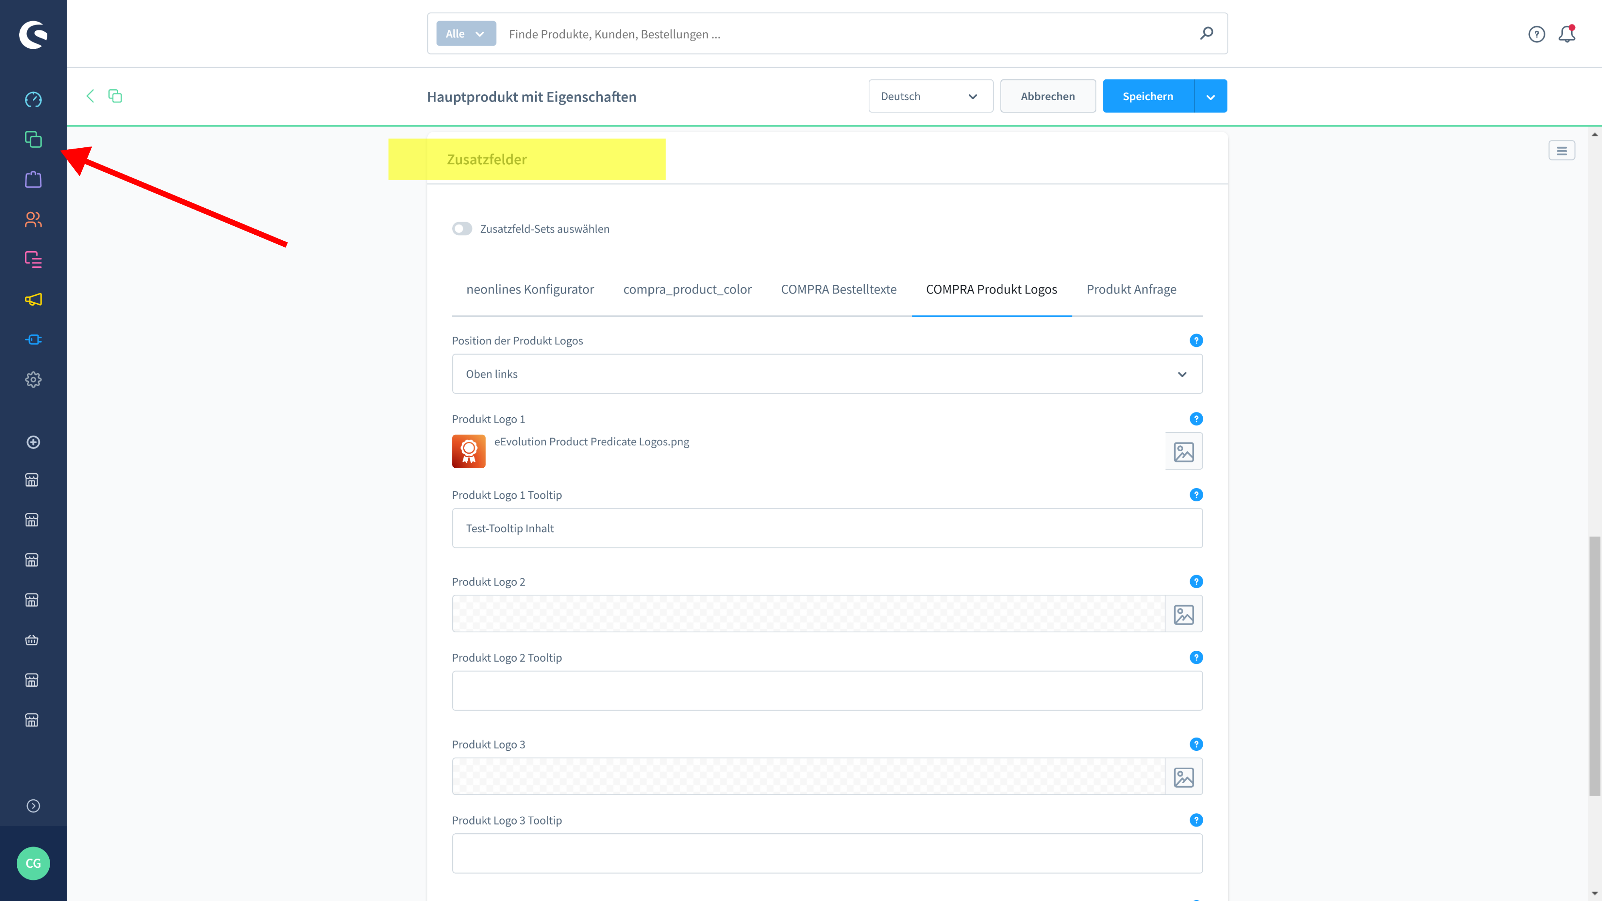Open the Extensions plug icon
The height and width of the screenshot is (901, 1602).
pos(33,340)
